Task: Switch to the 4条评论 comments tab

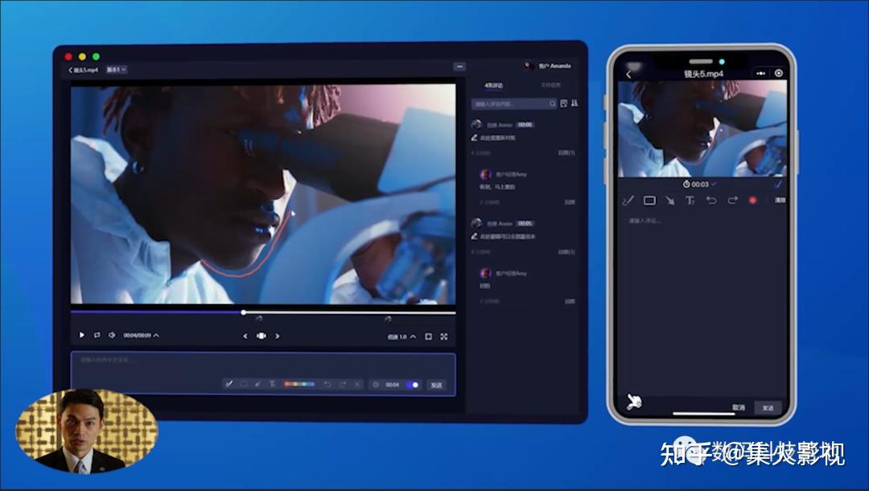Action: (494, 85)
